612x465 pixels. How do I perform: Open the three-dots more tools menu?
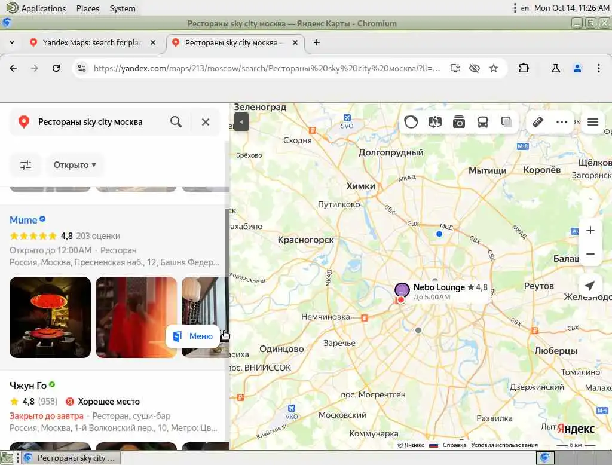click(561, 122)
